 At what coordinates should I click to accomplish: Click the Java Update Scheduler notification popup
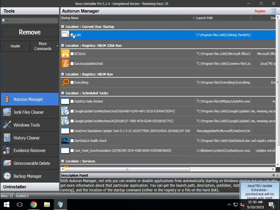(x=259, y=191)
